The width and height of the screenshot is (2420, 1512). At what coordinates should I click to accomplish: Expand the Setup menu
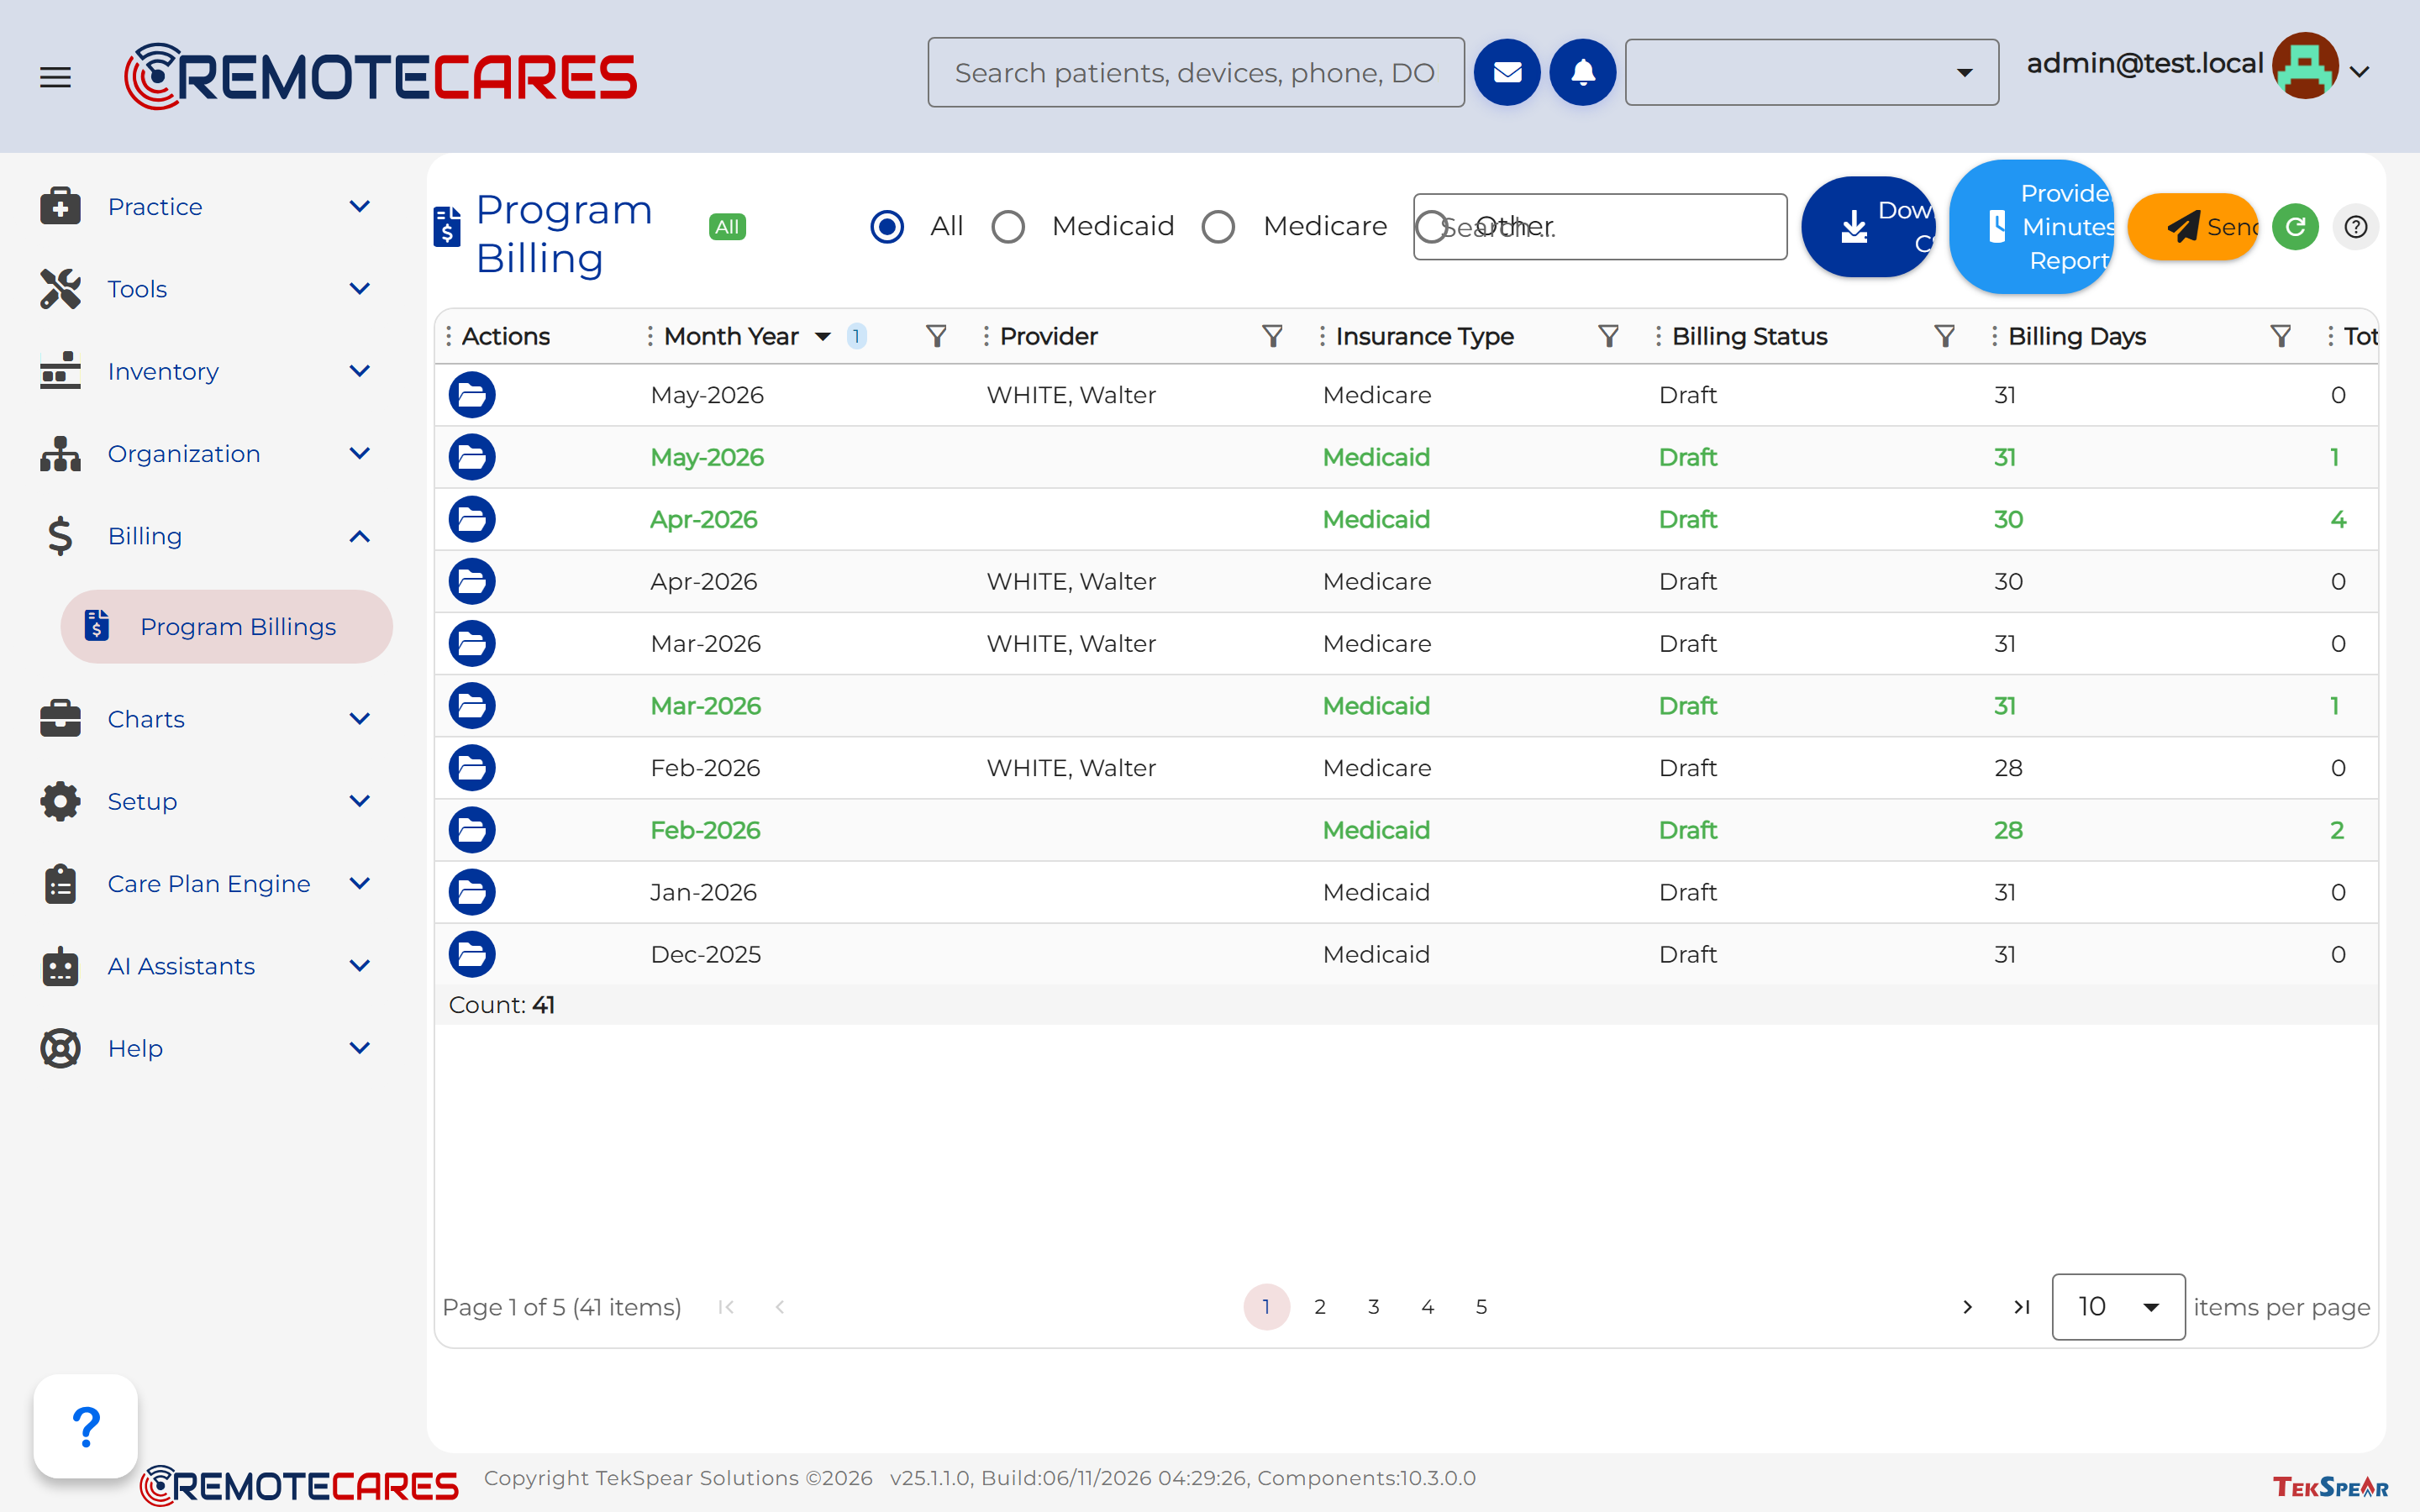click(205, 801)
